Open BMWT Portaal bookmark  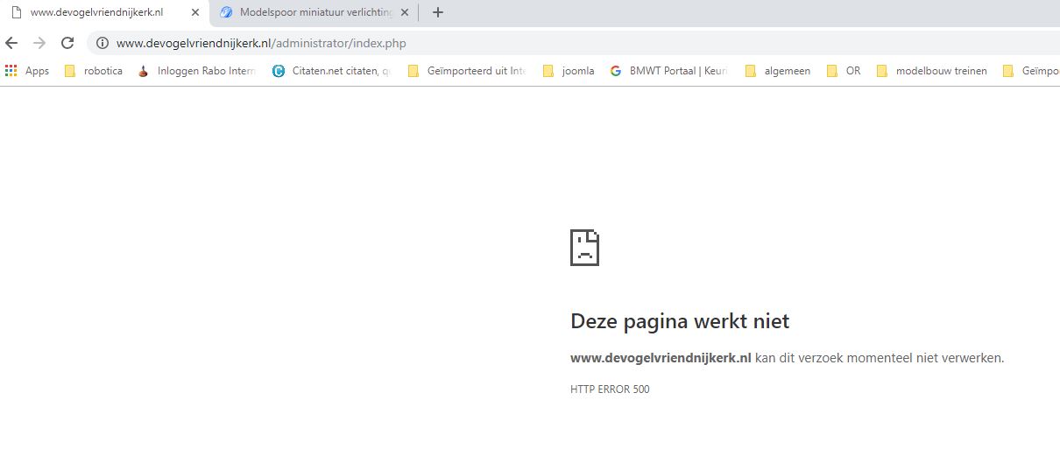tap(669, 71)
